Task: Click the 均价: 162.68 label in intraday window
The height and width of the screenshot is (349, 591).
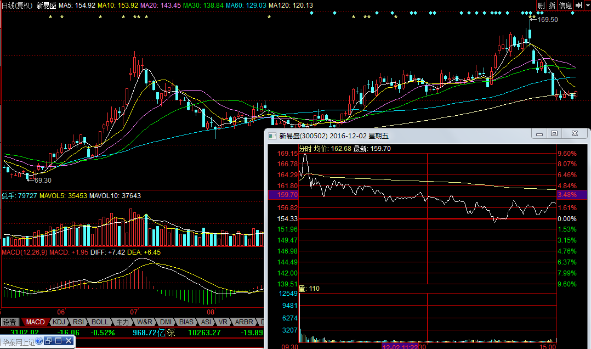Action: coord(332,149)
